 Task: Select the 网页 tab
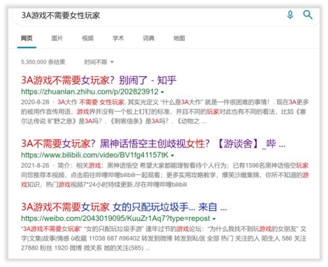click(x=27, y=38)
